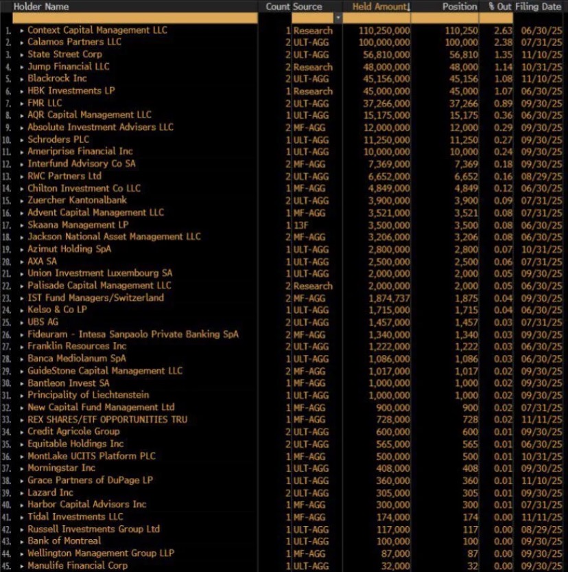The image size is (568, 572).
Task: Expand Calamos Partners LLC holder
Action: 22,43
